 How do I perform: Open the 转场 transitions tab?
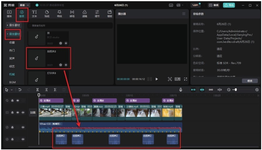click(72, 14)
